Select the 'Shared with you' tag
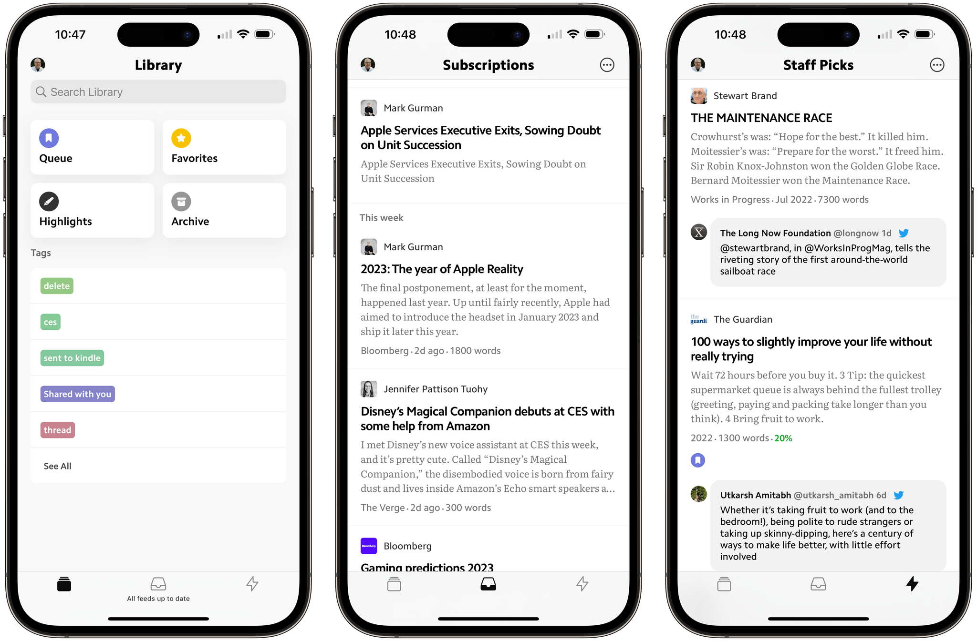Screen dimensions: 977x641 [x=77, y=394]
